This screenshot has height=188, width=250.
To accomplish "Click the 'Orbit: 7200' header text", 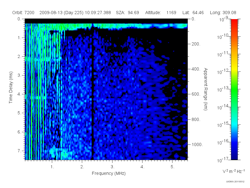I will [x=23, y=13].
